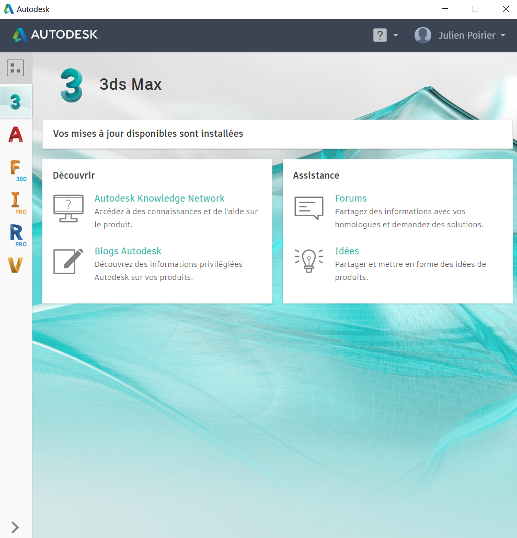Select Vault in the sidebar

[x=16, y=265]
